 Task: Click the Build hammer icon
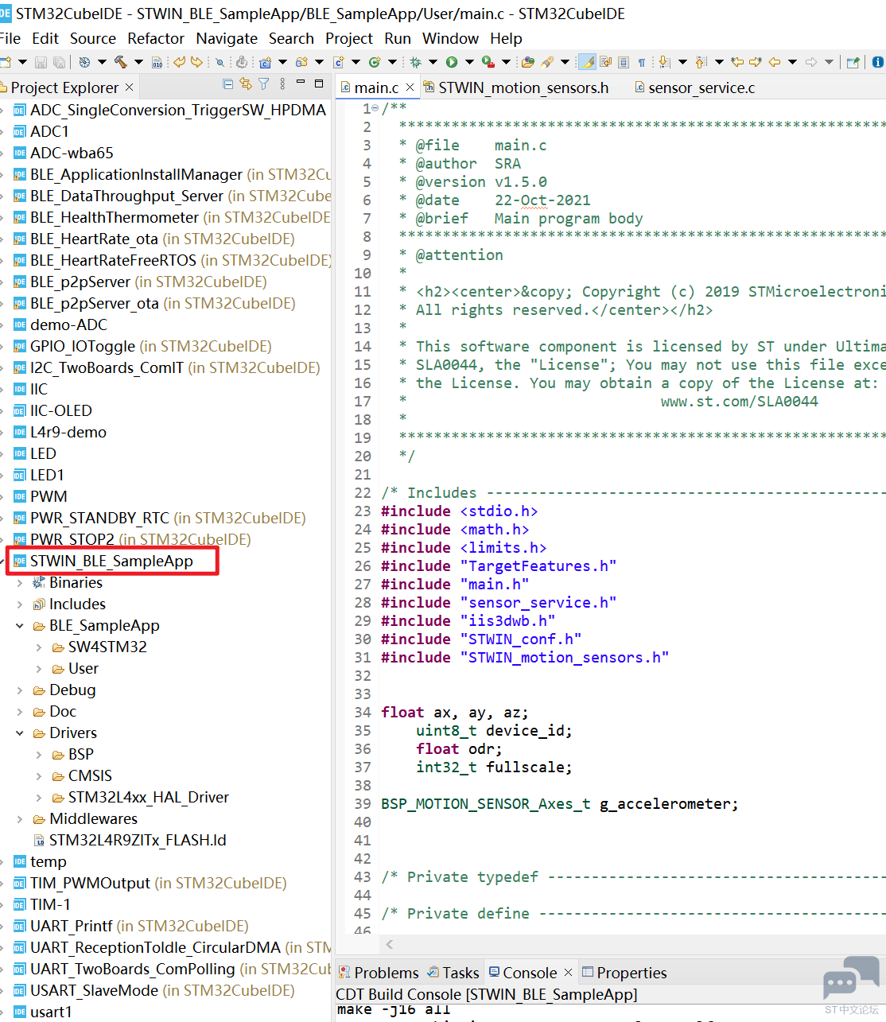(121, 61)
